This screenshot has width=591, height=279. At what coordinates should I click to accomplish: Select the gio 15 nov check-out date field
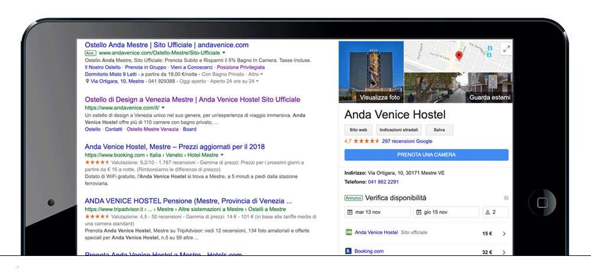[446, 212]
